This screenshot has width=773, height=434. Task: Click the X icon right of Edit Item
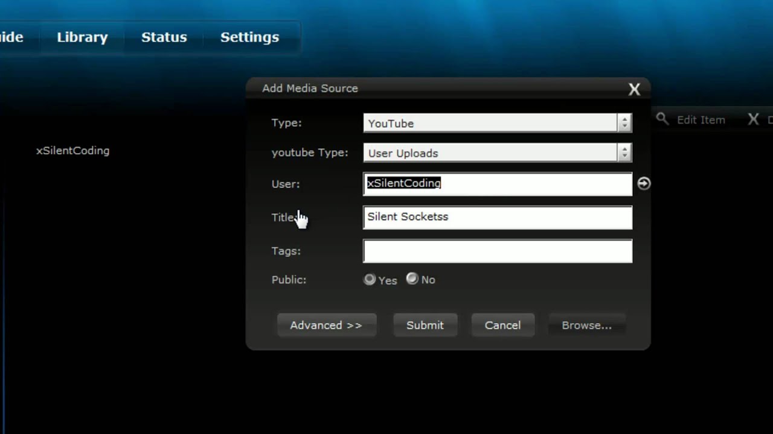click(x=753, y=119)
